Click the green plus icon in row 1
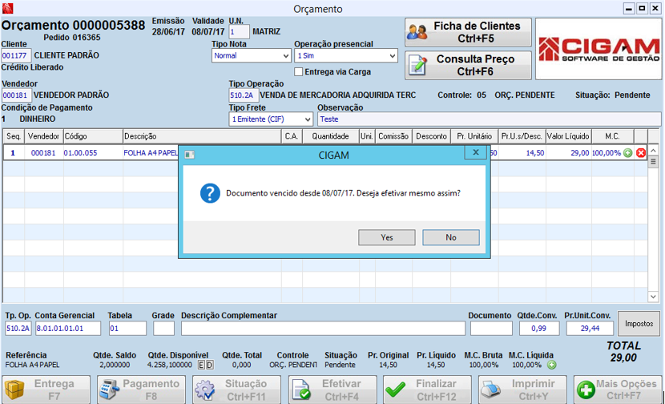This screenshot has height=404, width=665. click(x=627, y=153)
